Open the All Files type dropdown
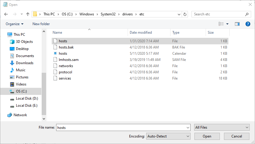 coord(222,127)
